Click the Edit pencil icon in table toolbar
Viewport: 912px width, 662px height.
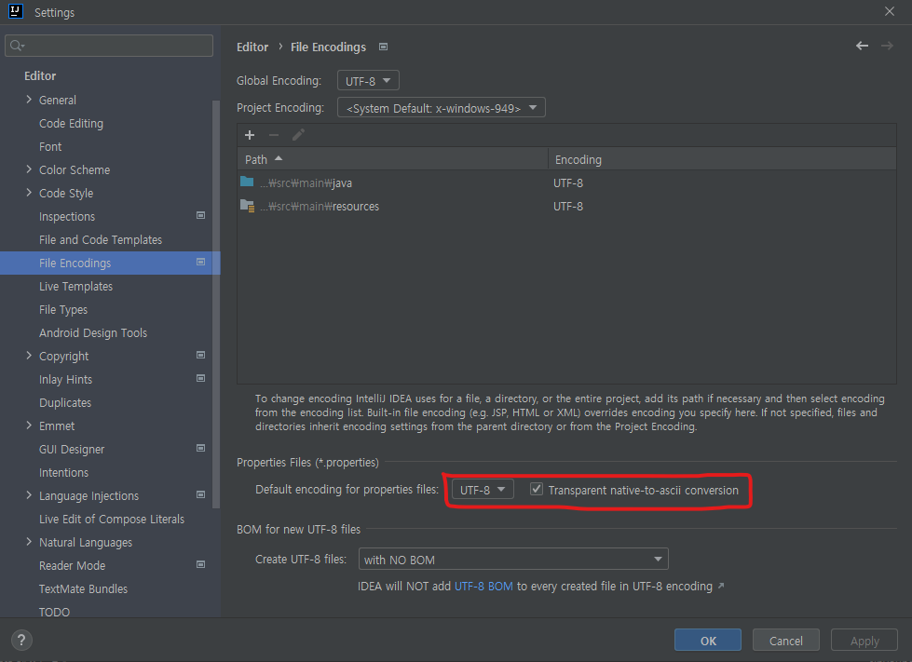click(298, 135)
